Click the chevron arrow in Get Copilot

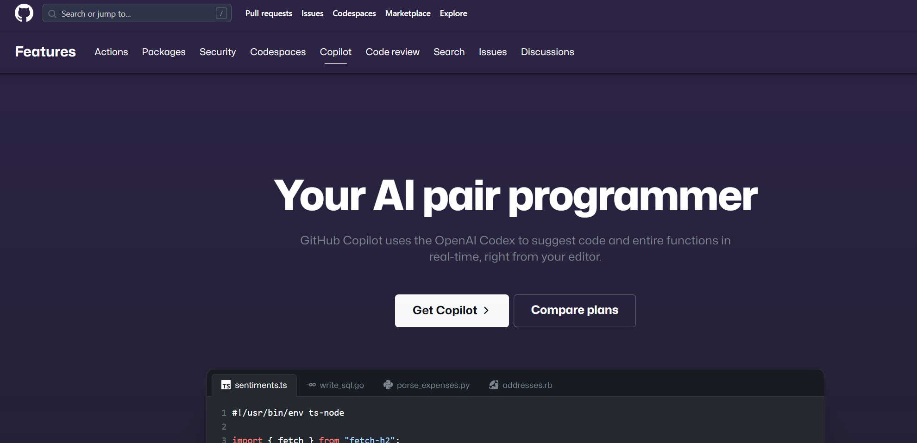click(x=486, y=310)
